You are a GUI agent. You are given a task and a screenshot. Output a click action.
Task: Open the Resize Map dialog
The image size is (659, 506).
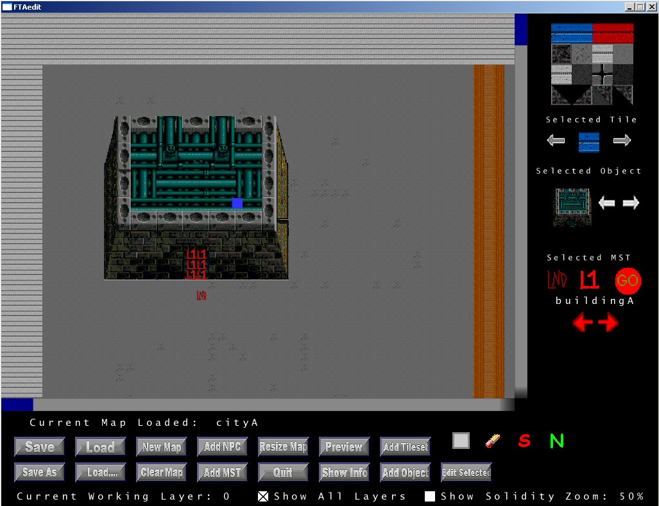click(x=283, y=447)
